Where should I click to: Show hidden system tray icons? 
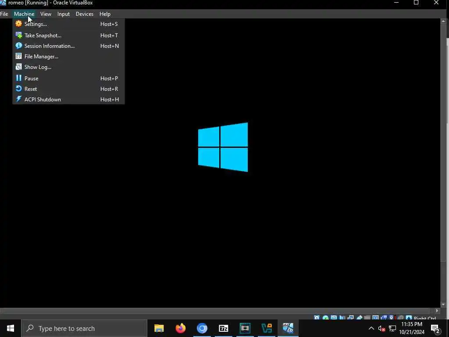pos(371,328)
